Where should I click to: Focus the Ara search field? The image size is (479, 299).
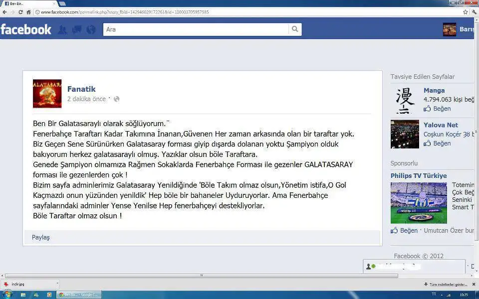pyautogui.click(x=196, y=29)
